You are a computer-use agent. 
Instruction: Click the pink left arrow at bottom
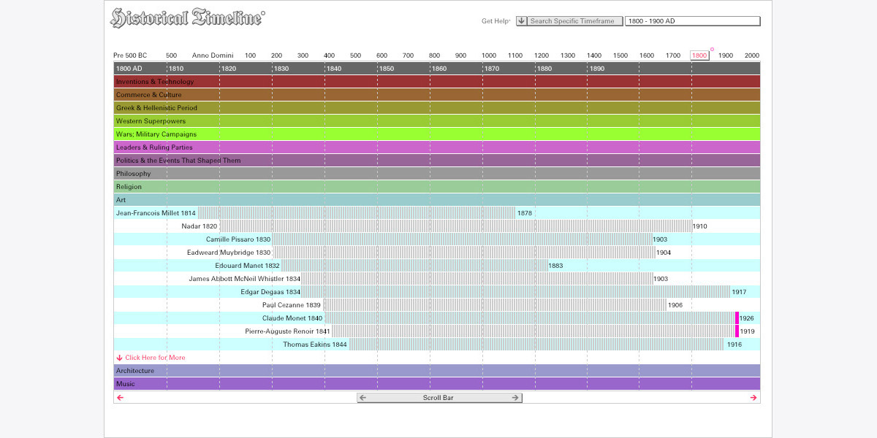(x=121, y=398)
